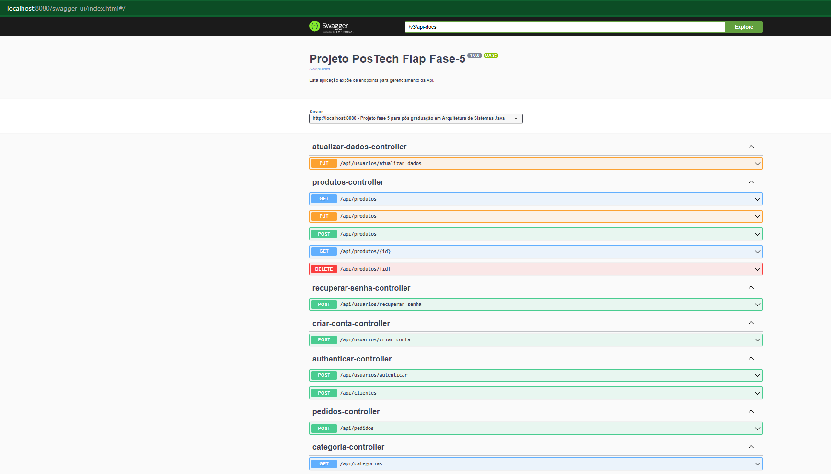831x474 pixels.
Task: Expand POST /api/usuarios/autenticar arrow
Action: point(757,375)
